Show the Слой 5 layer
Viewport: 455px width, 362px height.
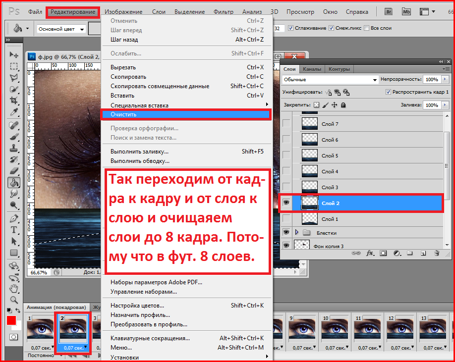pos(286,155)
